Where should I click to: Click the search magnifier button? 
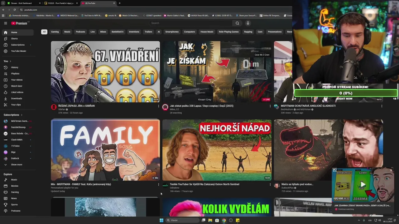click(x=237, y=23)
